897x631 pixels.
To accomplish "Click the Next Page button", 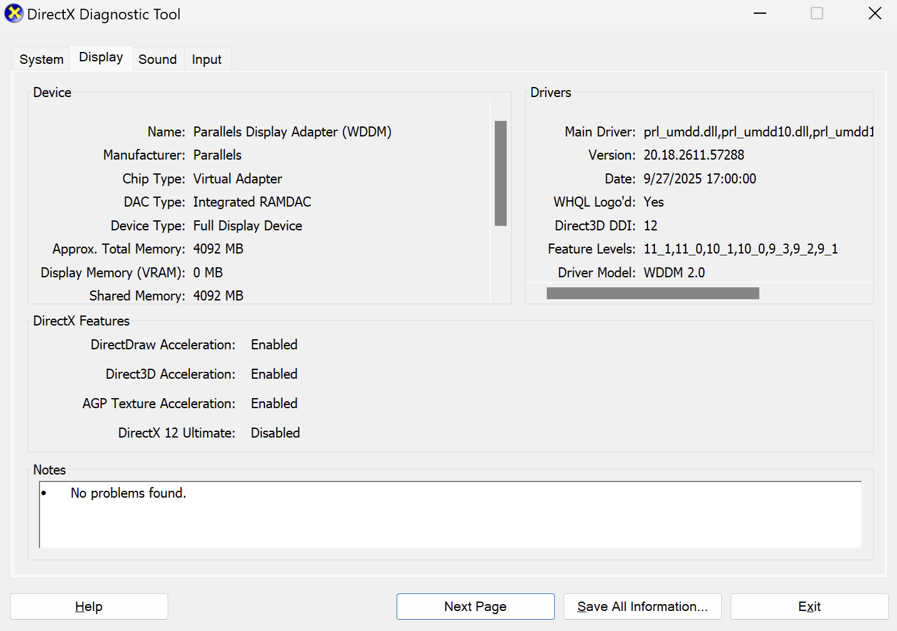I will (x=475, y=607).
